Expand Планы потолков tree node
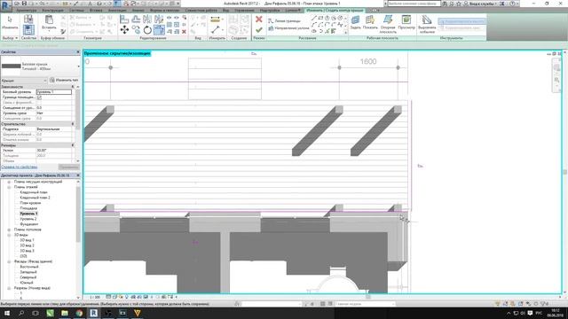This screenshot has width=568, height=319. (9, 230)
